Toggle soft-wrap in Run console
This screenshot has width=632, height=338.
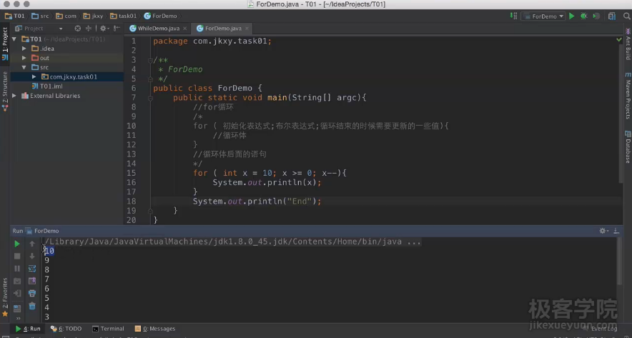(x=32, y=268)
